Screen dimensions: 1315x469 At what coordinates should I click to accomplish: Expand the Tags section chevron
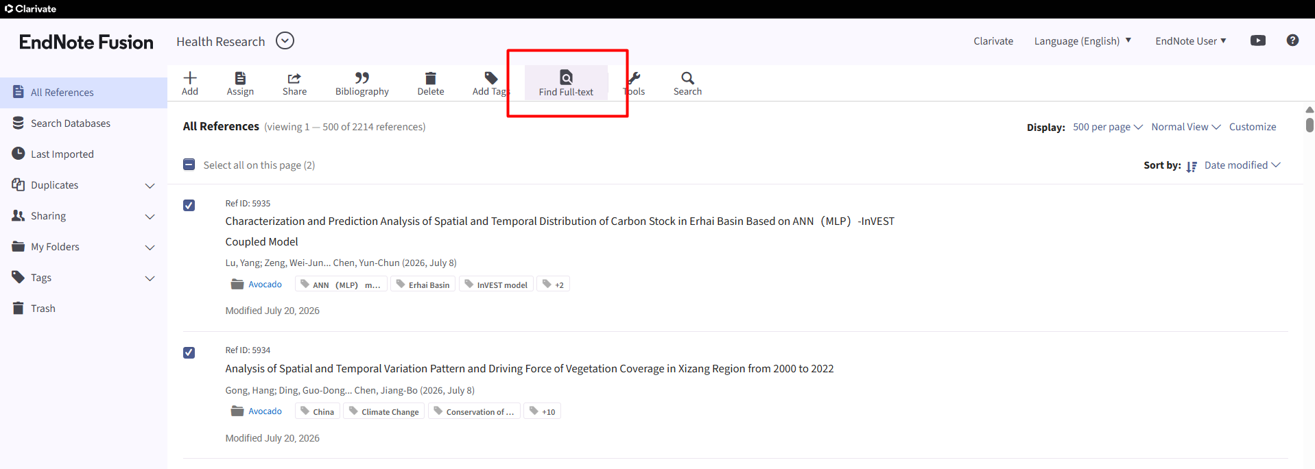150,278
